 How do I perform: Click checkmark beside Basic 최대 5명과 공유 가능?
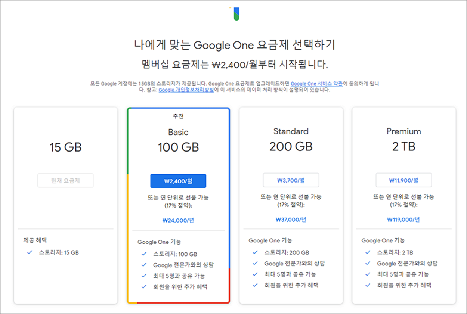(x=144, y=276)
